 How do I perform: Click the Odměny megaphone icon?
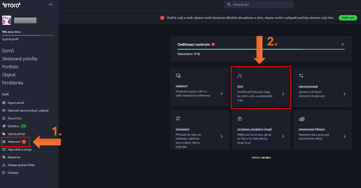(4, 126)
